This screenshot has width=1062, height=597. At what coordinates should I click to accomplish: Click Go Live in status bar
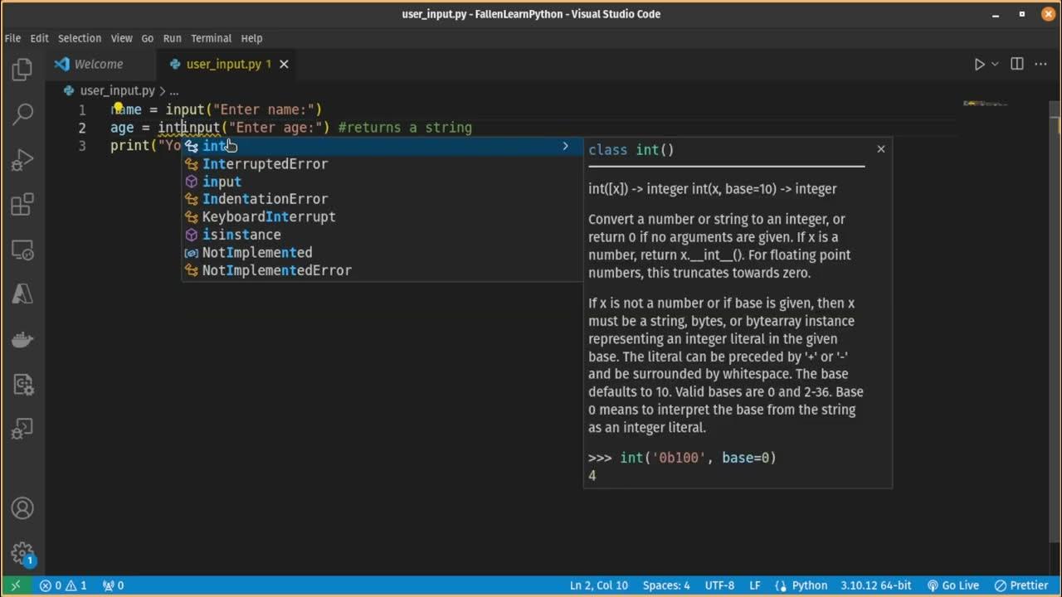coord(952,585)
